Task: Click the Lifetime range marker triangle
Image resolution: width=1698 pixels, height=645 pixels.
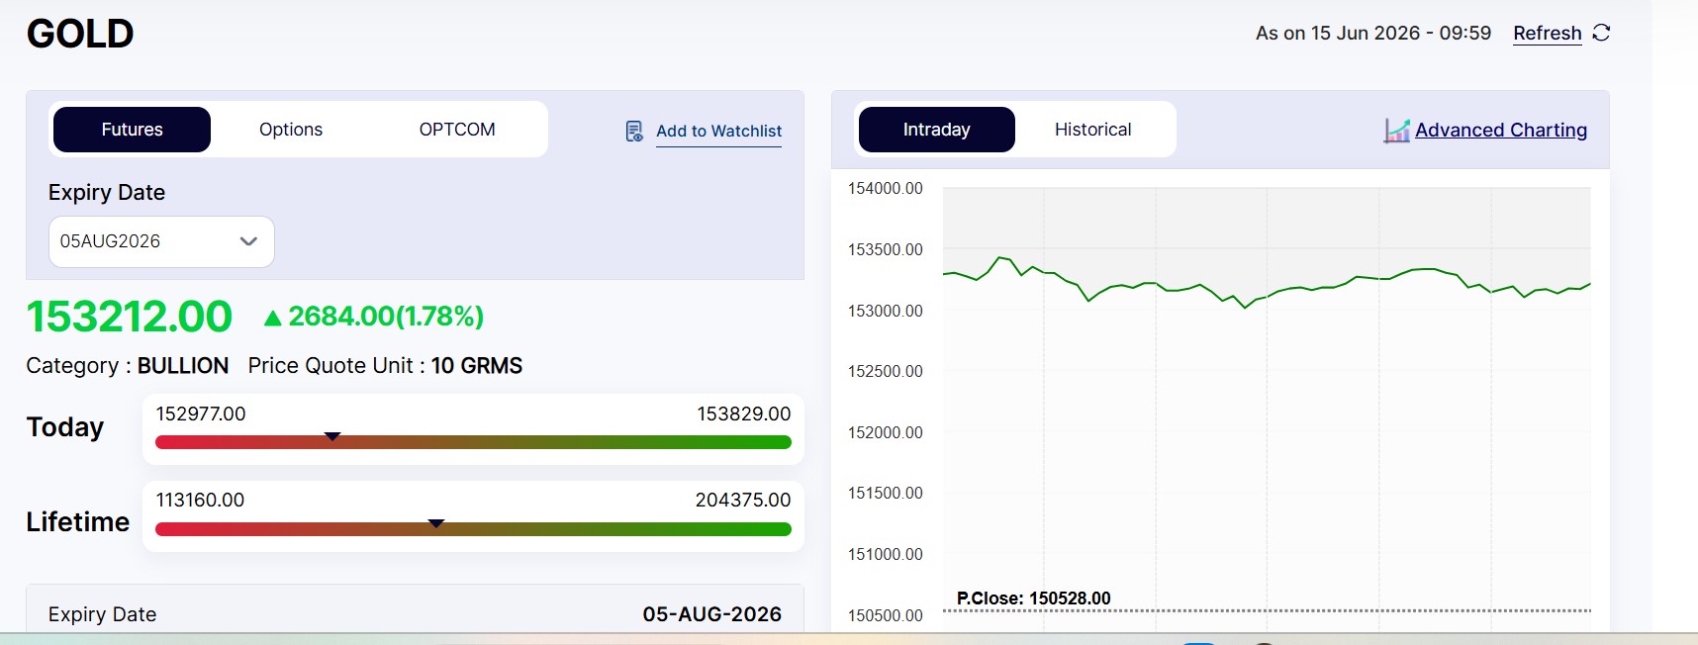Action: point(436,523)
